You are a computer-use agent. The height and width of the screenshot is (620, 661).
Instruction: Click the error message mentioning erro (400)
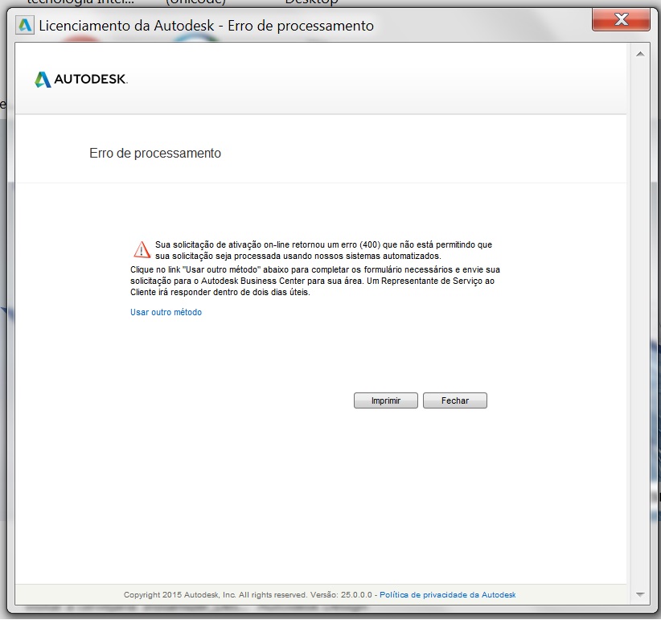[x=323, y=250]
